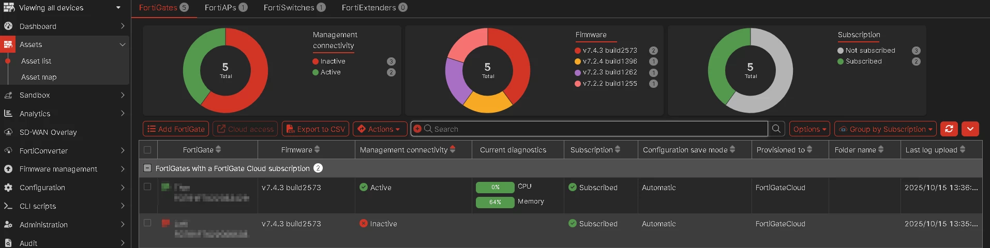Image resolution: width=990 pixels, height=248 pixels.
Task: Sort by Last log upload arrows
Action: 963,149
